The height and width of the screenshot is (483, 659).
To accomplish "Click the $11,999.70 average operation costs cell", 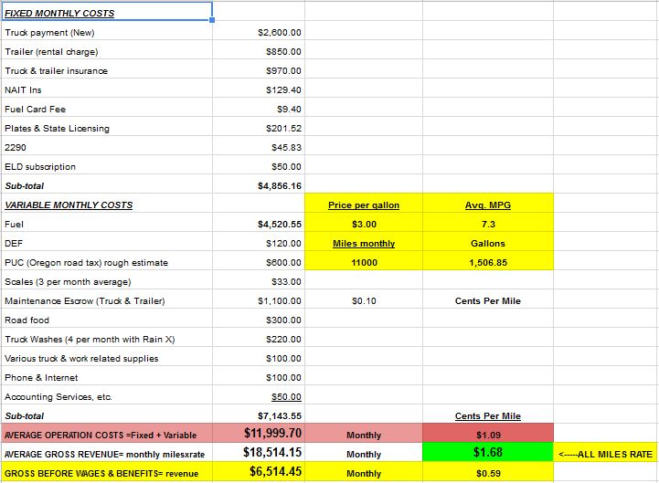I will [x=259, y=435].
